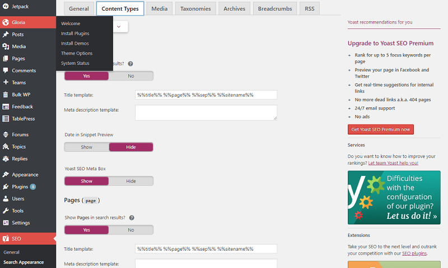
Task: Click help icon beside Show Pages in search results
Action: tap(132, 218)
